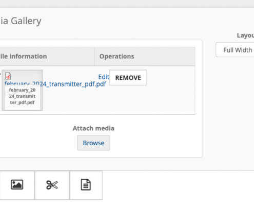Click the gray top bar strip
The height and width of the screenshot is (206, 254).
click(x=127, y=4)
